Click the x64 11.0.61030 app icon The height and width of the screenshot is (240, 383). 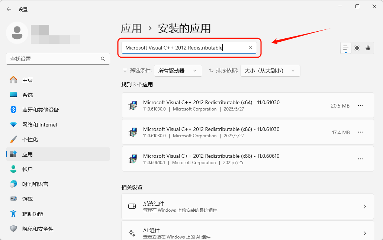click(133, 105)
